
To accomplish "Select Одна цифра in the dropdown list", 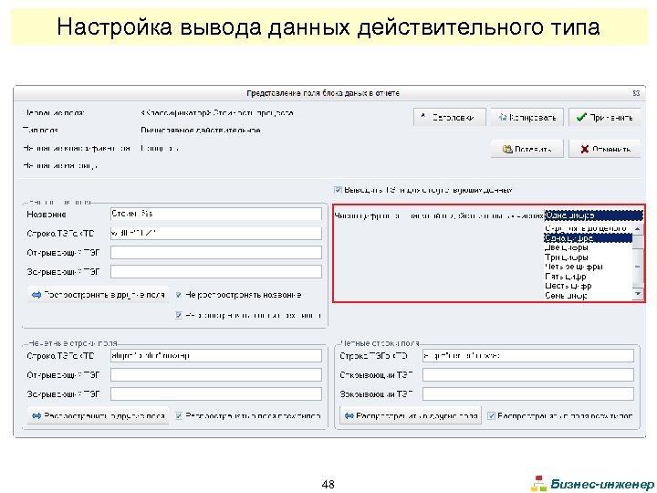I will [588, 238].
